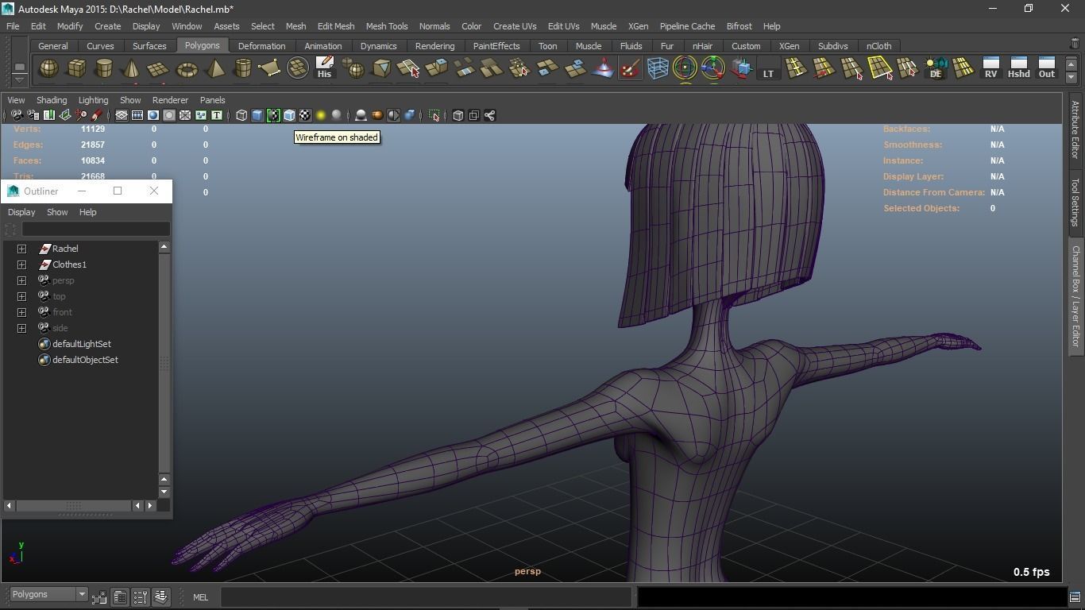
Task: Click the blue lattice cage shelf icon
Action: pyautogui.click(x=657, y=69)
